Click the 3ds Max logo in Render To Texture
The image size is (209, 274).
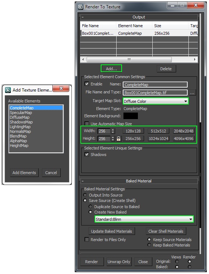80,7
